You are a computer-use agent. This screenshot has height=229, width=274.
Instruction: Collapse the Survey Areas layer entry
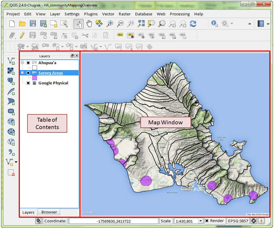coord(22,73)
